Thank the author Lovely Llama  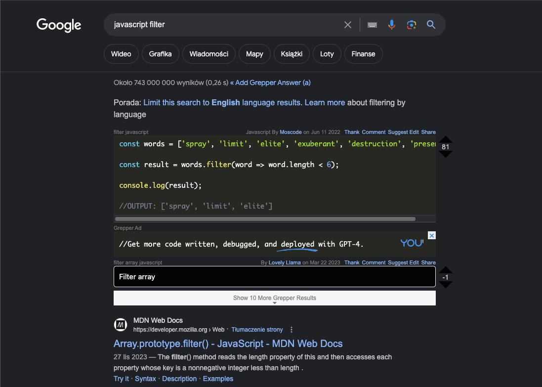point(352,262)
